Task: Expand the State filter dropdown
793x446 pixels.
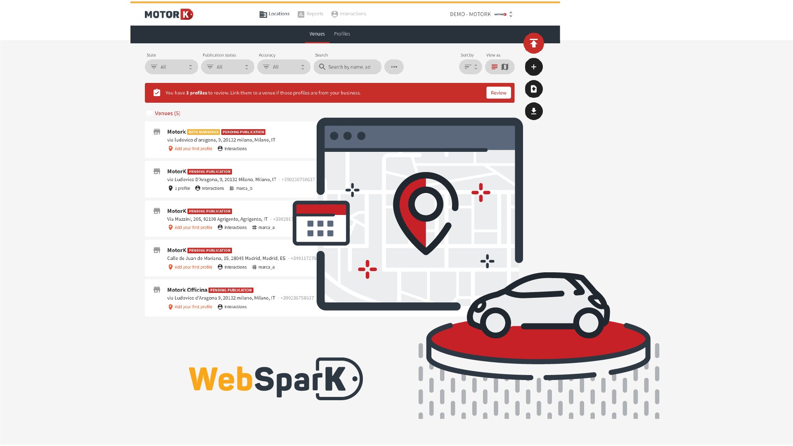Action: click(x=171, y=66)
